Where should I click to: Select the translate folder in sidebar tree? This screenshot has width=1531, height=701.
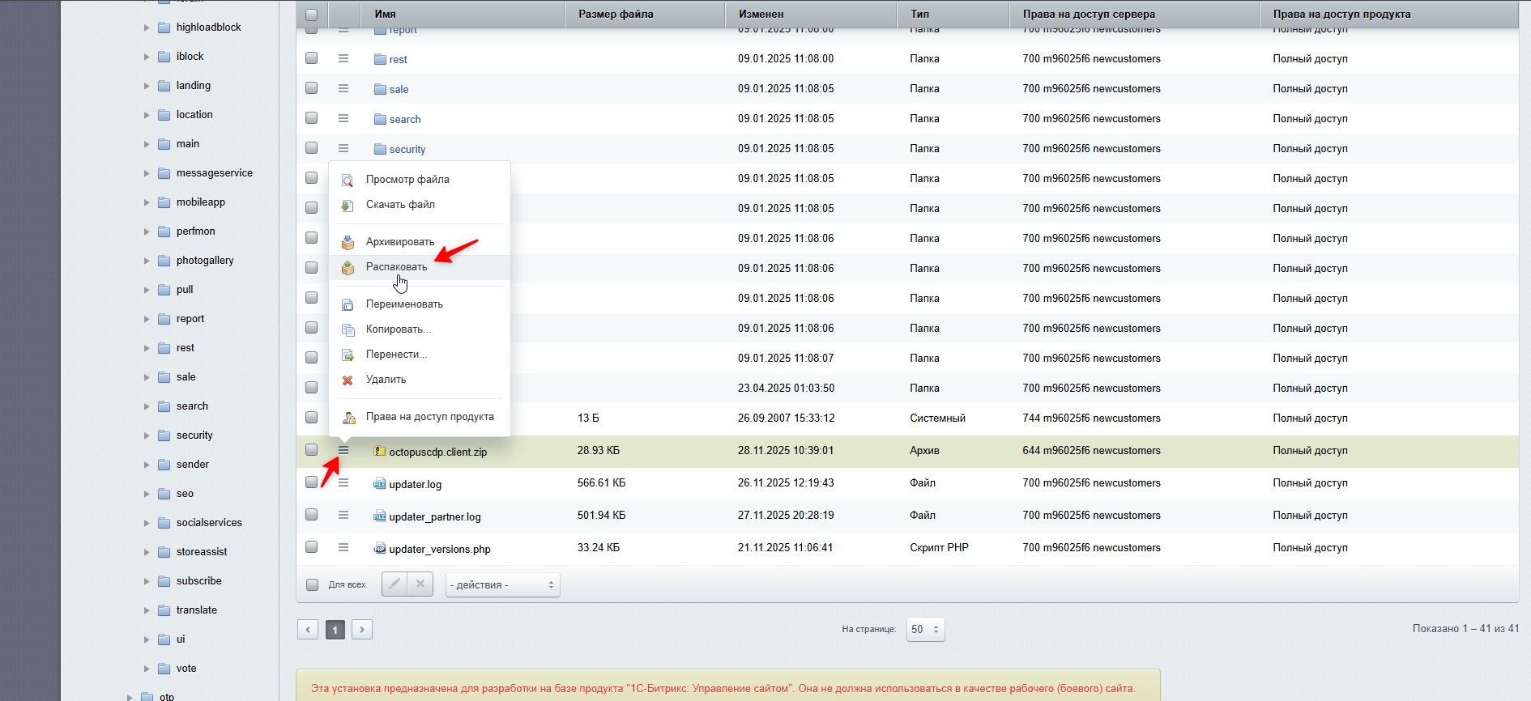(x=197, y=610)
